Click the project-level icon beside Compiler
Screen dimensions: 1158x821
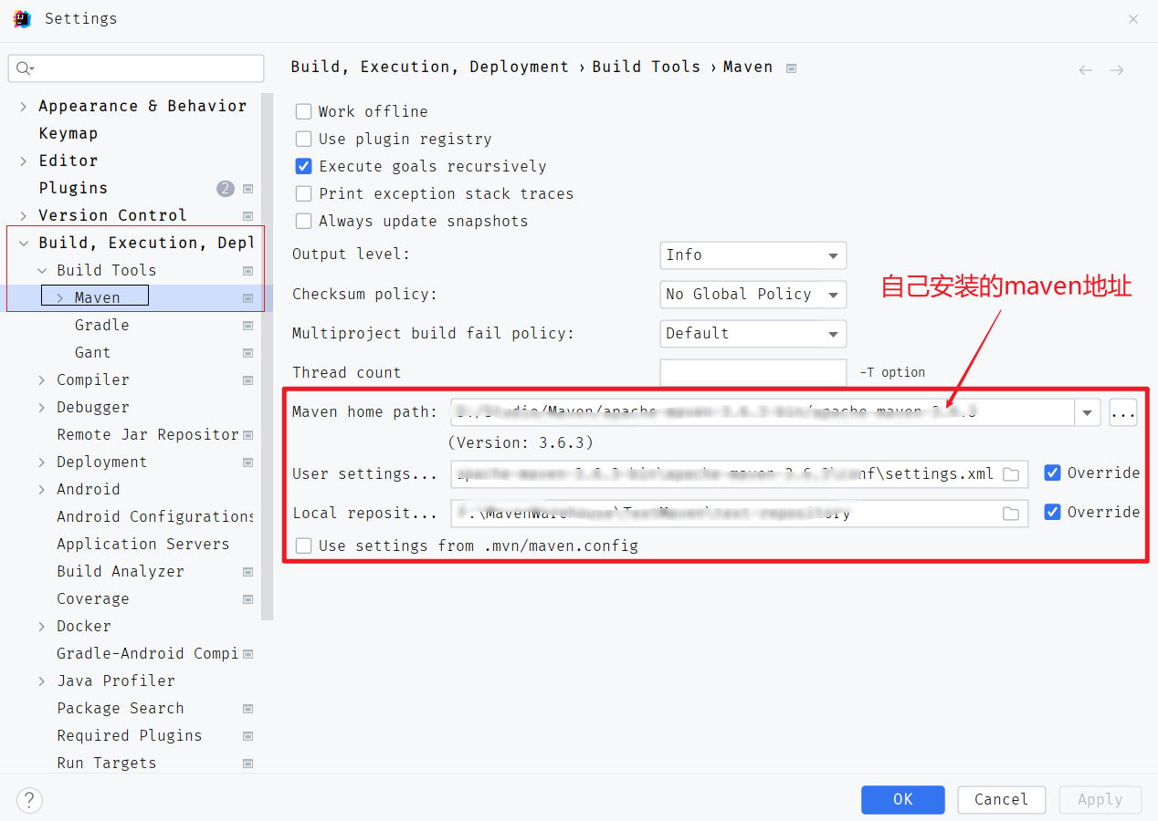pyautogui.click(x=247, y=380)
